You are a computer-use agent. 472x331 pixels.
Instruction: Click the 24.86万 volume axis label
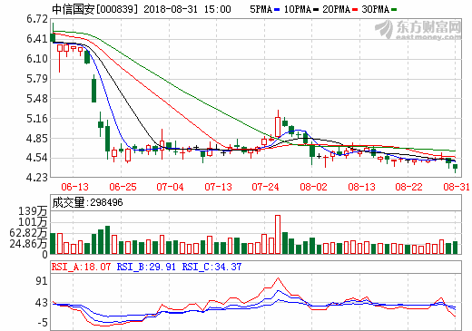[x=28, y=243]
